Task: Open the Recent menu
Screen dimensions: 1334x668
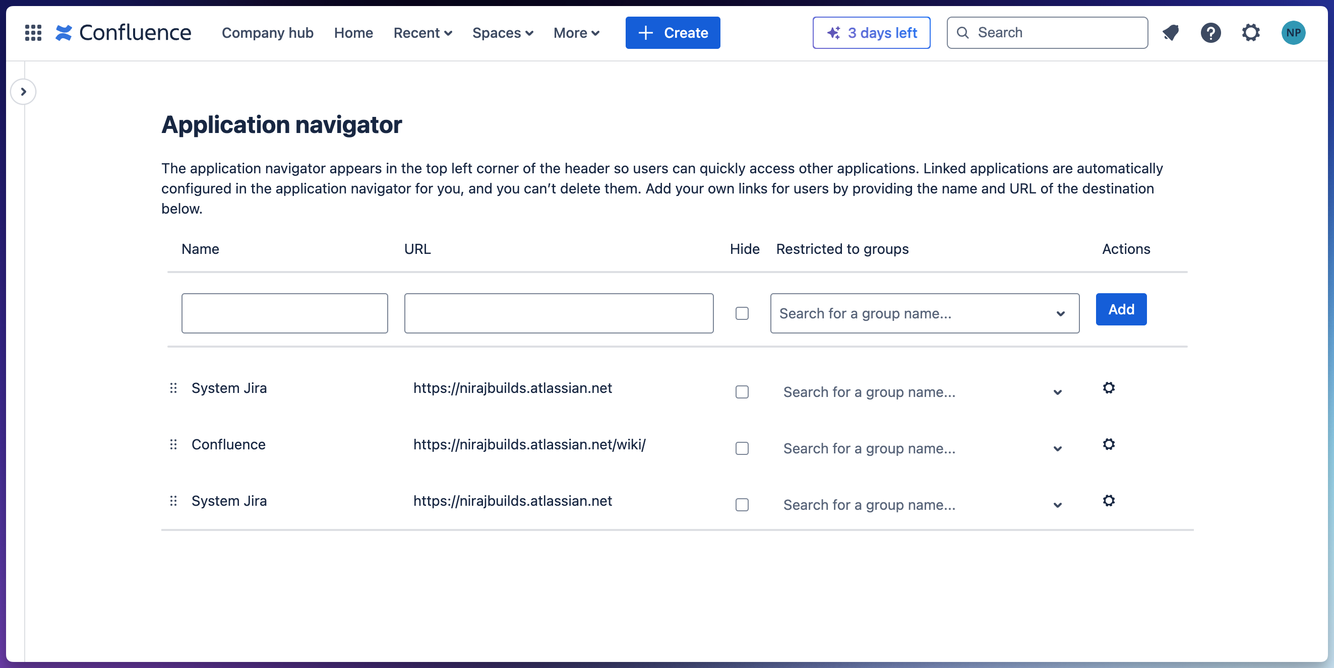Action: pyautogui.click(x=422, y=33)
